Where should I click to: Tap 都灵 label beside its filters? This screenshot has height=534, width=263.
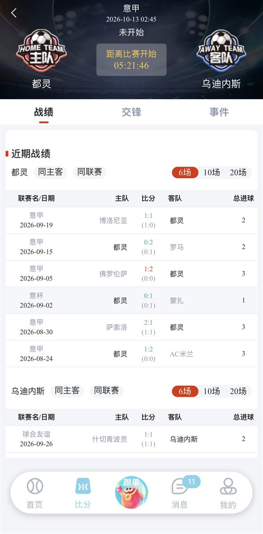(19, 172)
